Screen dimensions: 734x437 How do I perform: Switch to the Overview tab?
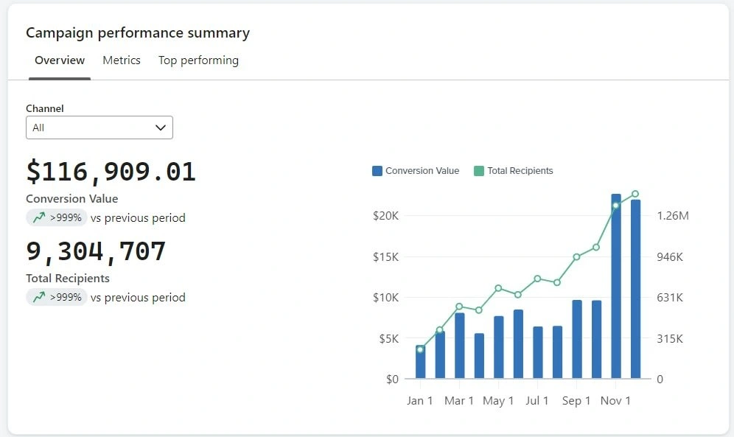60,60
